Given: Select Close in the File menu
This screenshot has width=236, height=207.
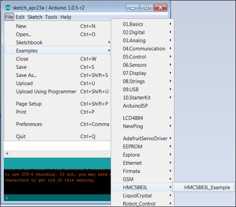Looking at the screenshot, I should tap(58, 59).
